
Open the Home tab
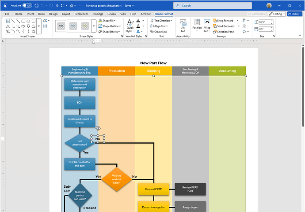click(x=19, y=14)
